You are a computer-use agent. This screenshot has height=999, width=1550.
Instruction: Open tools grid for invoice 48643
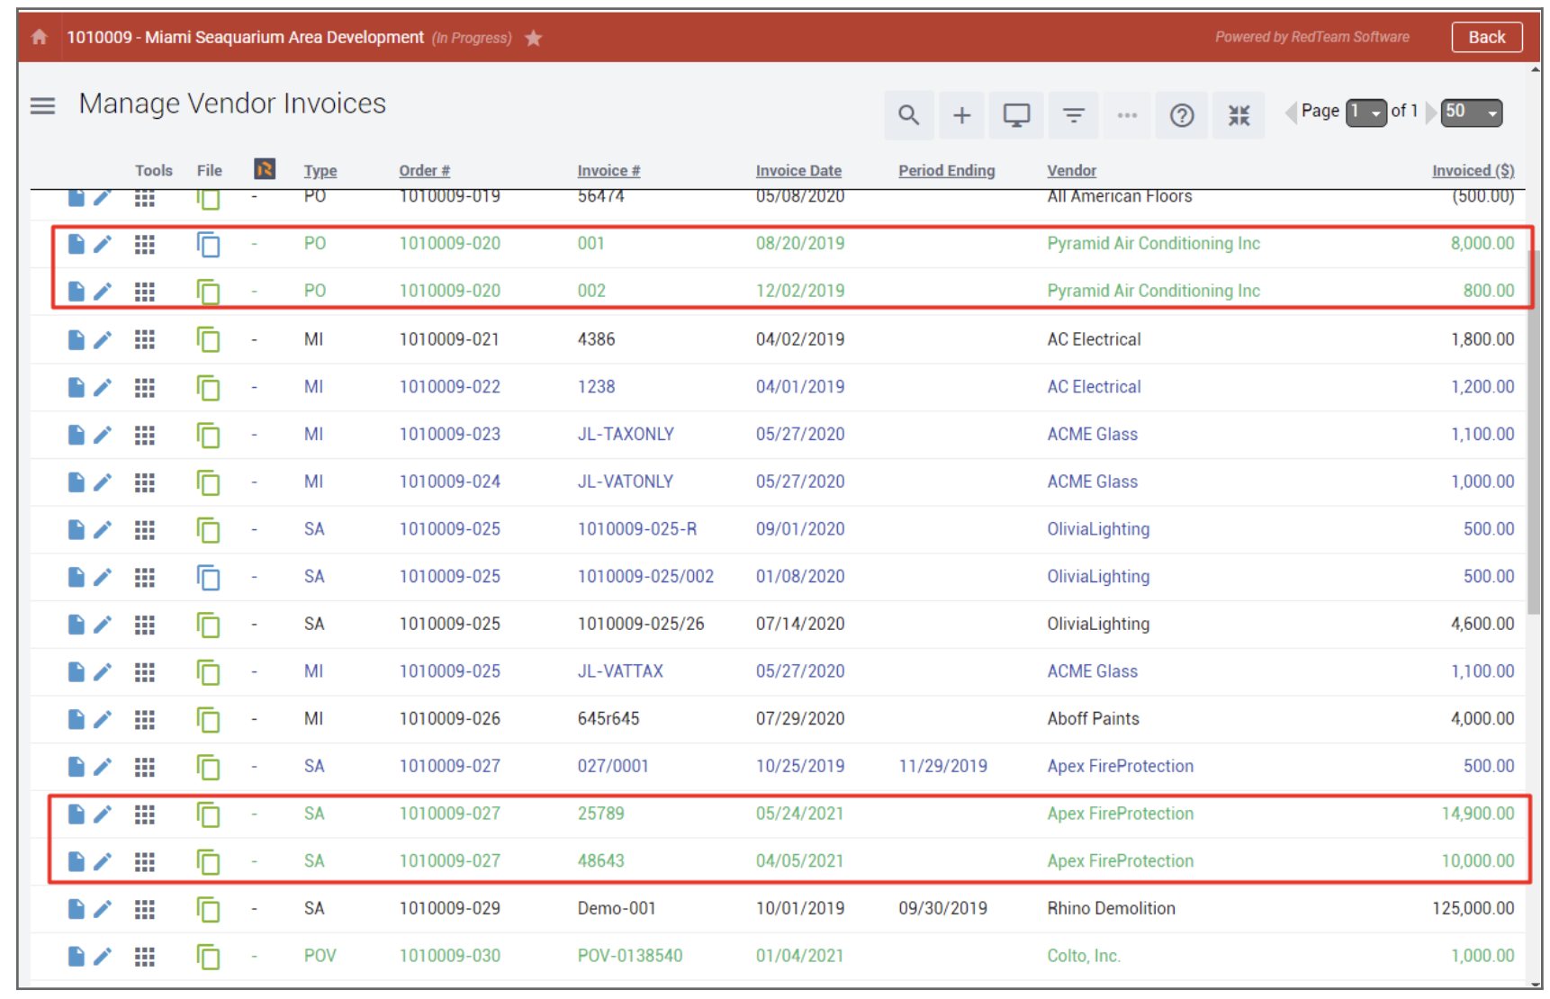[x=145, y=862]
